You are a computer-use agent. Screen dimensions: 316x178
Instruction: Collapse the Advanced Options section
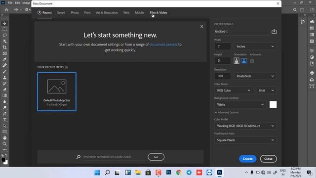pyautogui.click(x=227, y=112)
